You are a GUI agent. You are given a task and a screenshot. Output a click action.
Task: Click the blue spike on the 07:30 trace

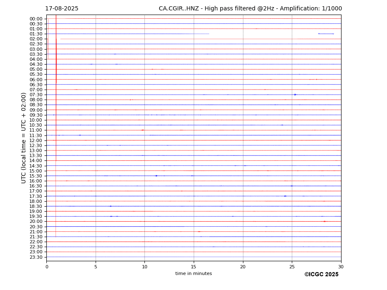295,95
